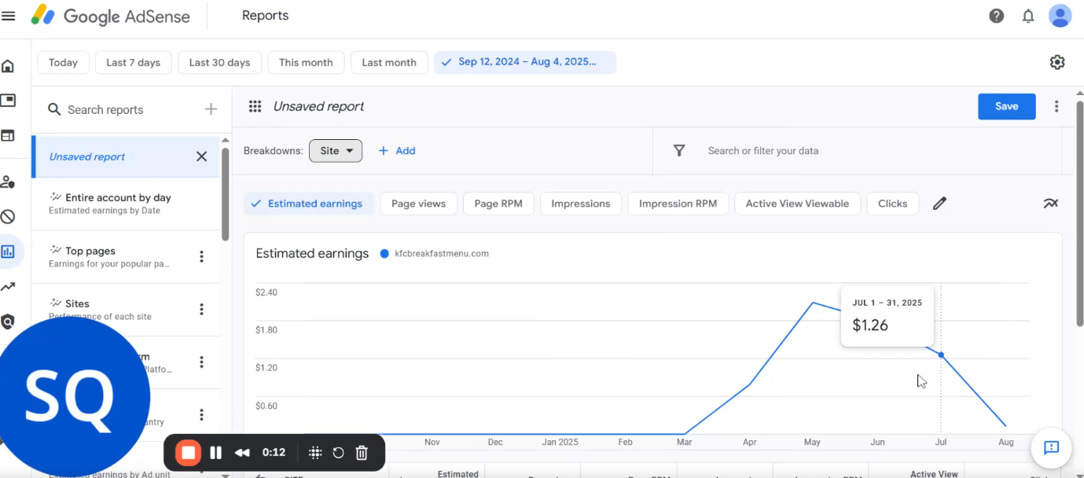Toggle Impression RPM metric chip

click(x=678, y=204)
